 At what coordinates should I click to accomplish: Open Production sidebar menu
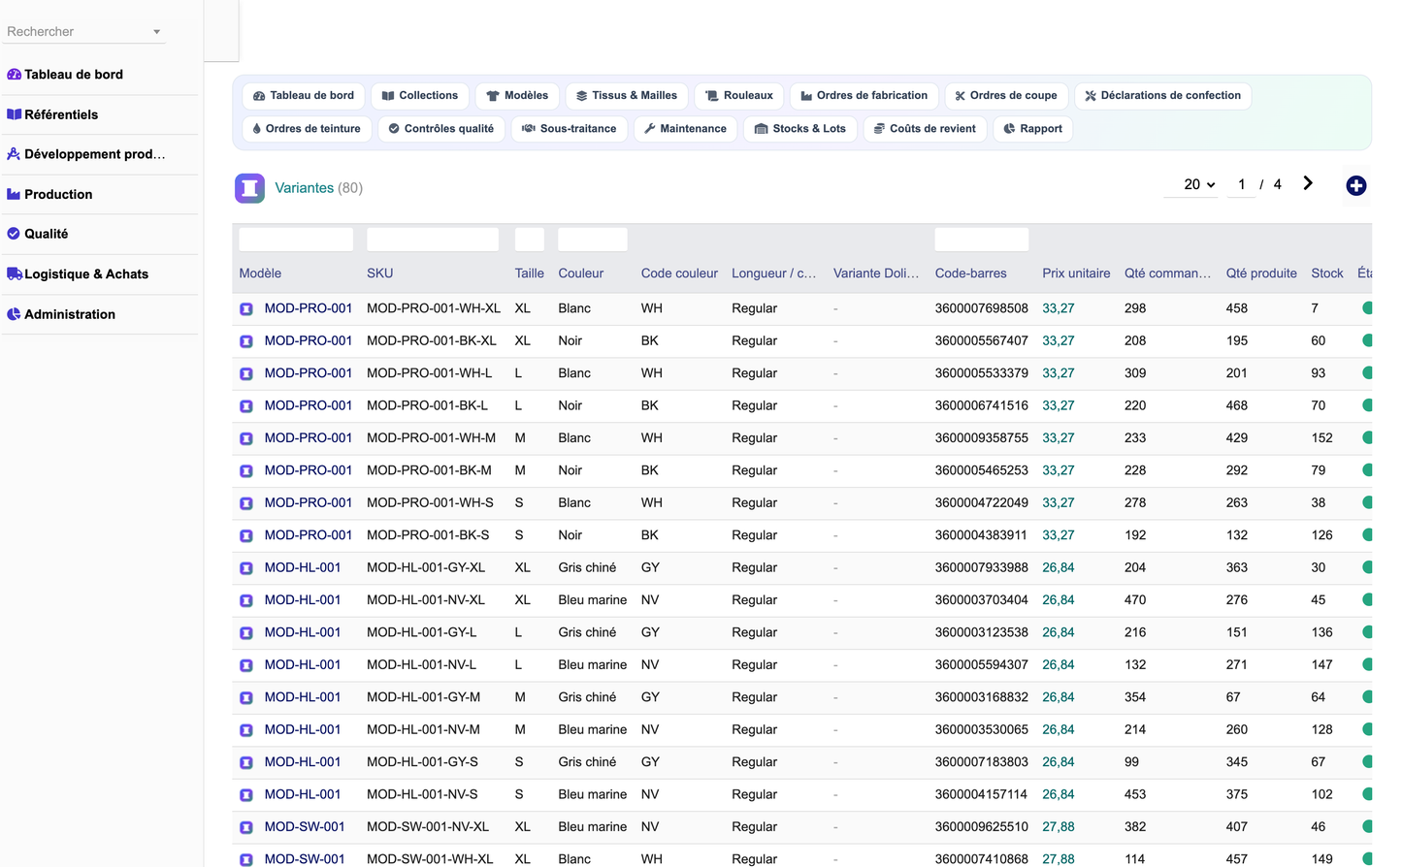[x=49, y=194]
